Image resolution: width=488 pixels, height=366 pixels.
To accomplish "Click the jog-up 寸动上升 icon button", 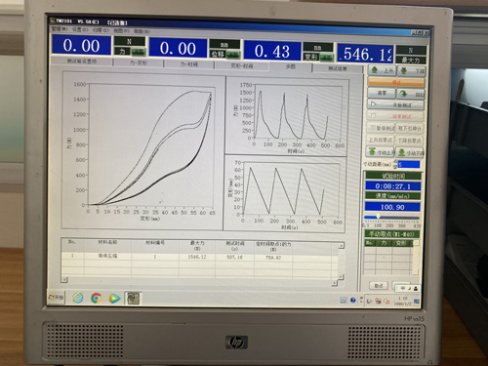I will click(x=380, y=152).
